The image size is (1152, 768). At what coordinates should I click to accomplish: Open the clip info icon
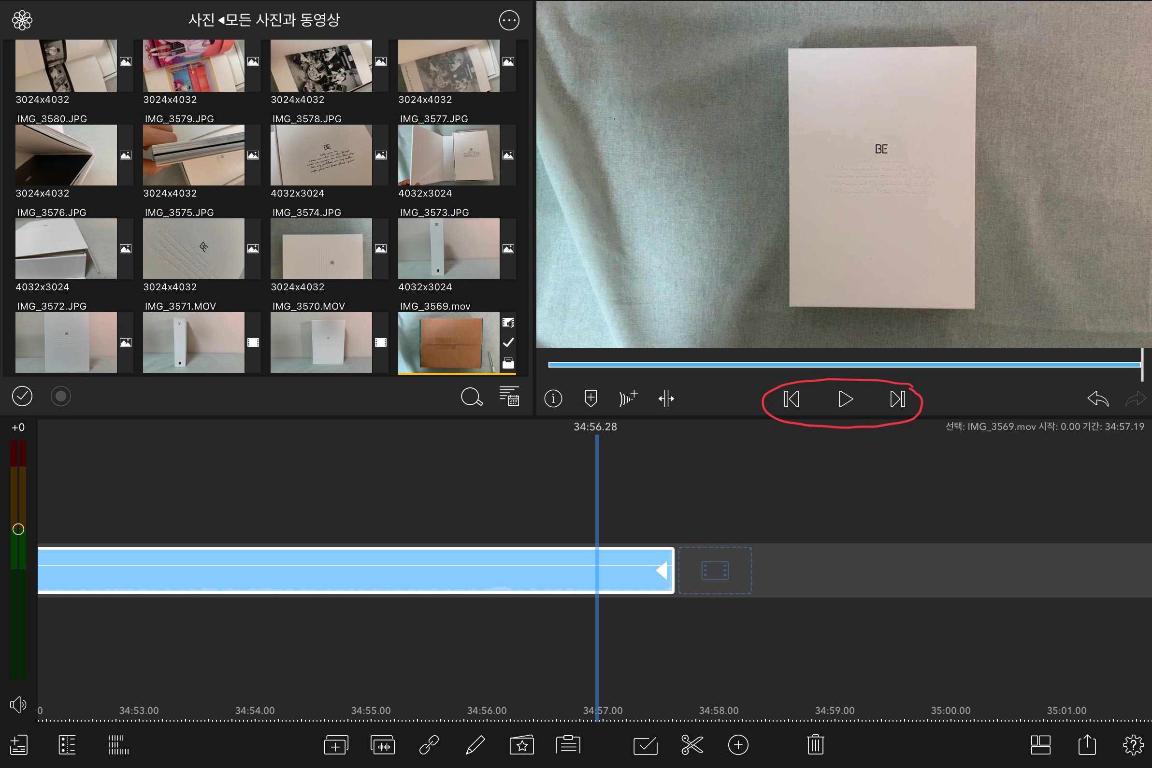553,398
